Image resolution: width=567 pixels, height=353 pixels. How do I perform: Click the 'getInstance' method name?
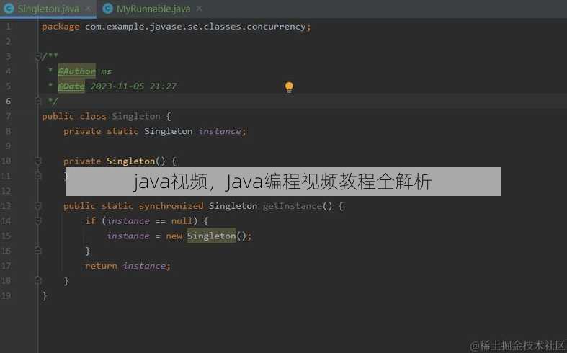click(x=293, y=206)
